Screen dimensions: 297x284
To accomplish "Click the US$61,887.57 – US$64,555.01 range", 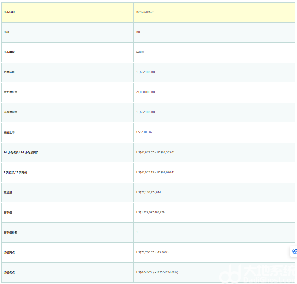I will tap(155, 152).
